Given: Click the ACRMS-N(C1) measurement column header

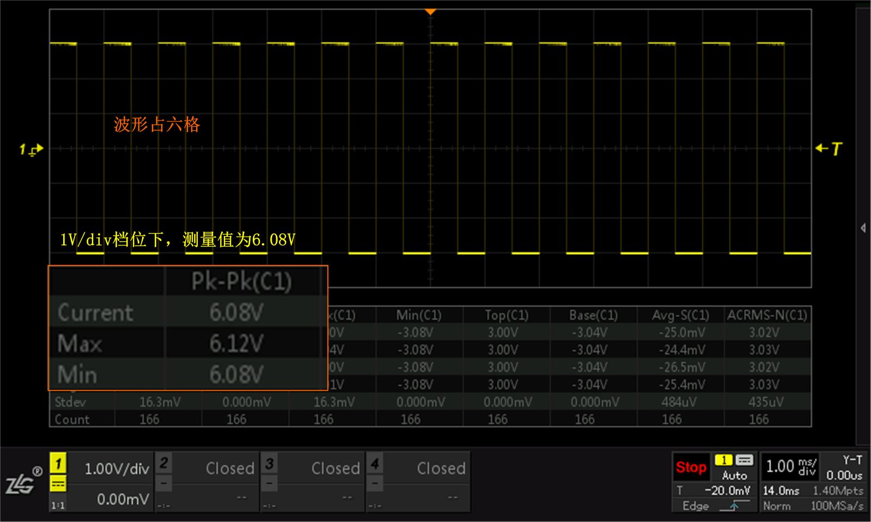Looking at the screenshot, I should [767, 315].
